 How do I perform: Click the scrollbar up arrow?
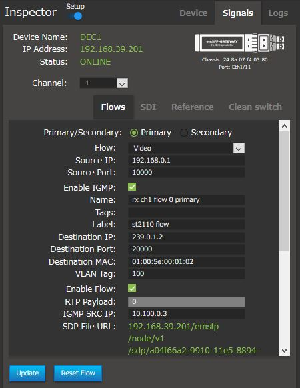coord(284,126)
